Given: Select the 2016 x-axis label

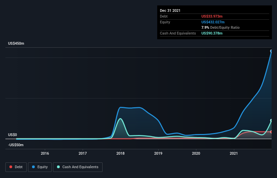Looking at the screenshot, I should 45,153.
